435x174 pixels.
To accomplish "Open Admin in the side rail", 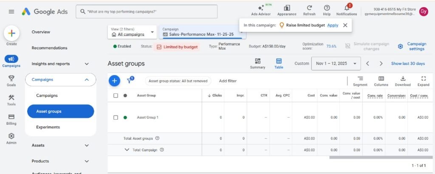I will pyautogui.click(x=11, y=138).
